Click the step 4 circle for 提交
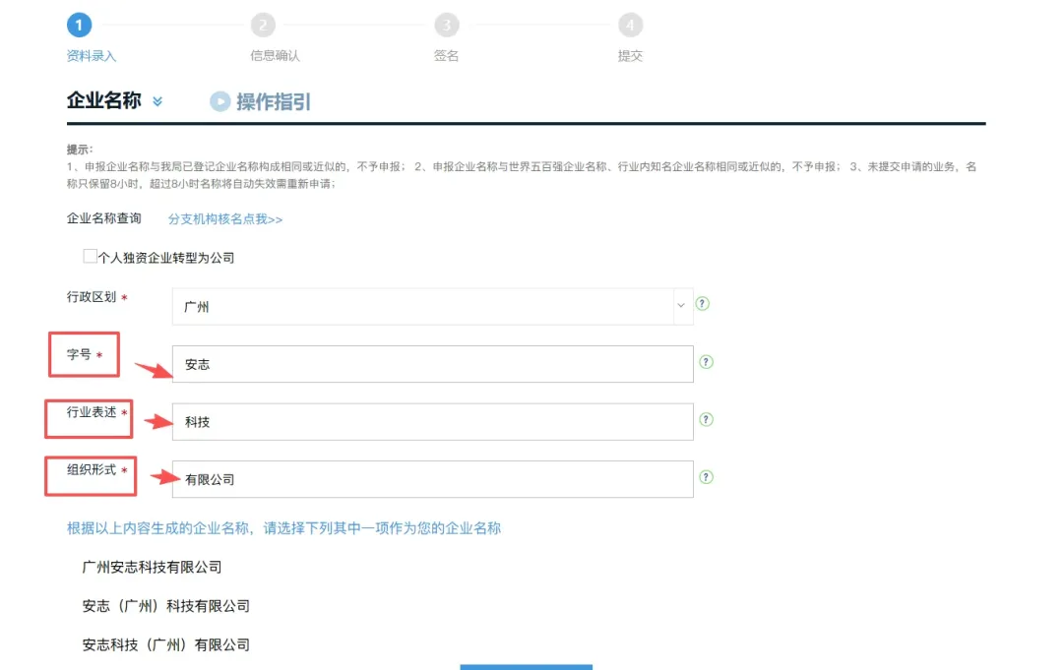The image size is (1063, 670). click(x=629, y=24)
